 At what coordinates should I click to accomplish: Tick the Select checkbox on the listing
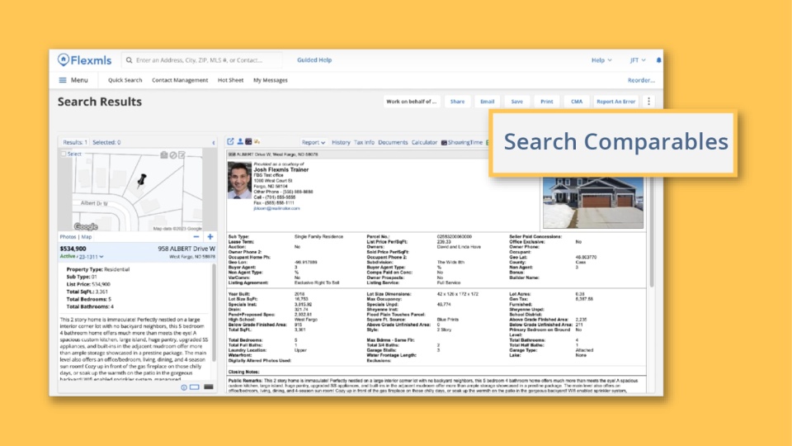point(64,154)
